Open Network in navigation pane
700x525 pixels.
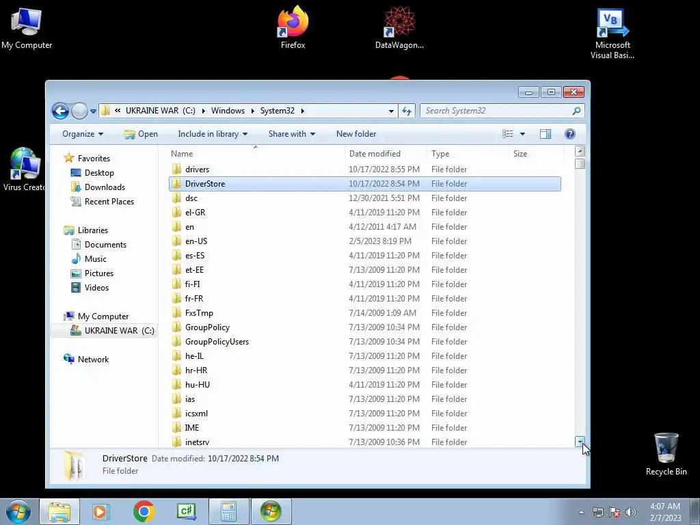[x=93, y=360]
